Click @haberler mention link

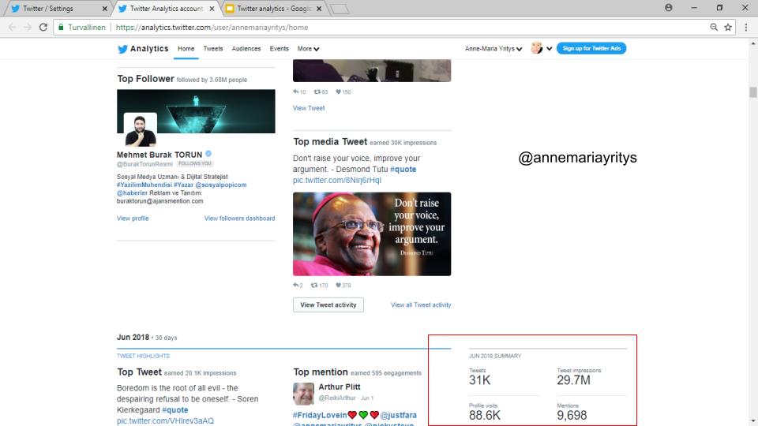coord(132,192)
